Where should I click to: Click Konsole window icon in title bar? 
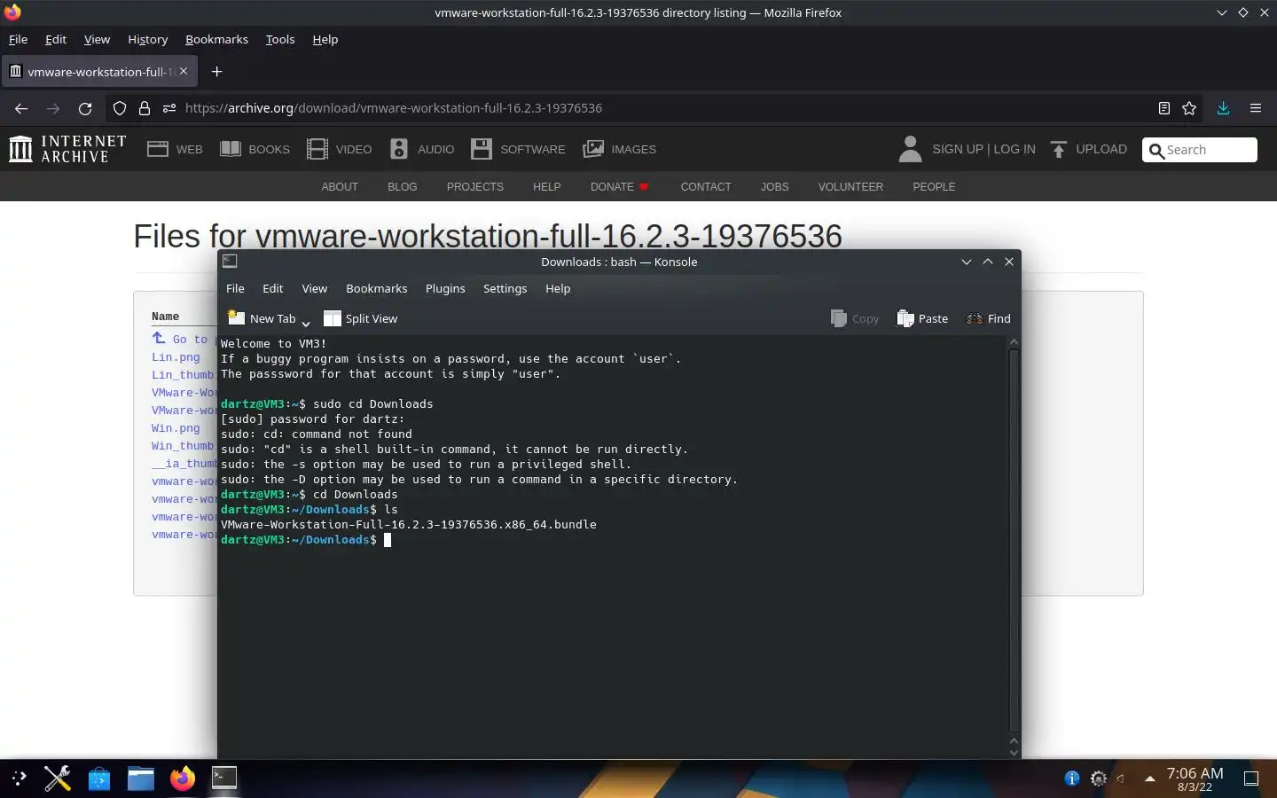230,262
